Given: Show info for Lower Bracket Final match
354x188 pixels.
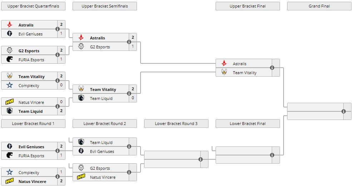Looking at the screenshot, I should (x=272, y=155).
